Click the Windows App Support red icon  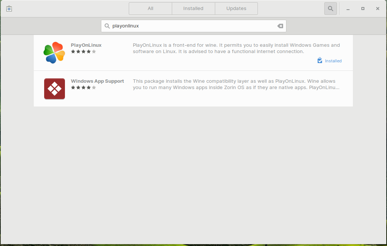tap(55, 89)
